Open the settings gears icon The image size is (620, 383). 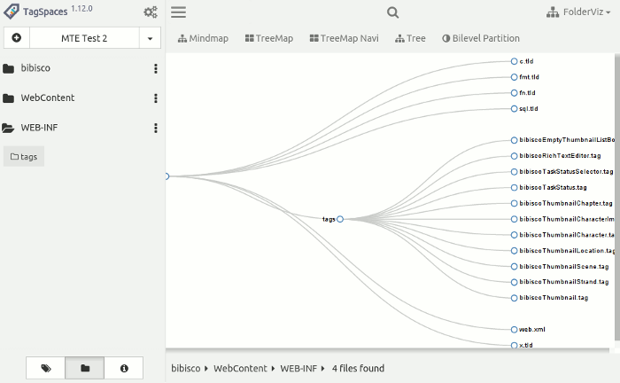tap(151, 12)
